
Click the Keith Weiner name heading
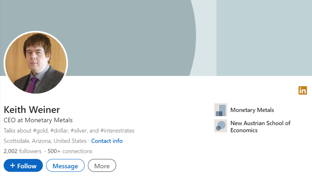click(x=32, y=110)
